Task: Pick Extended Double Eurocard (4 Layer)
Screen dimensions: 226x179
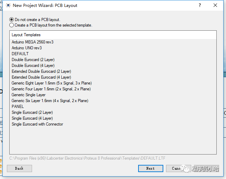Action: [41, 77]
